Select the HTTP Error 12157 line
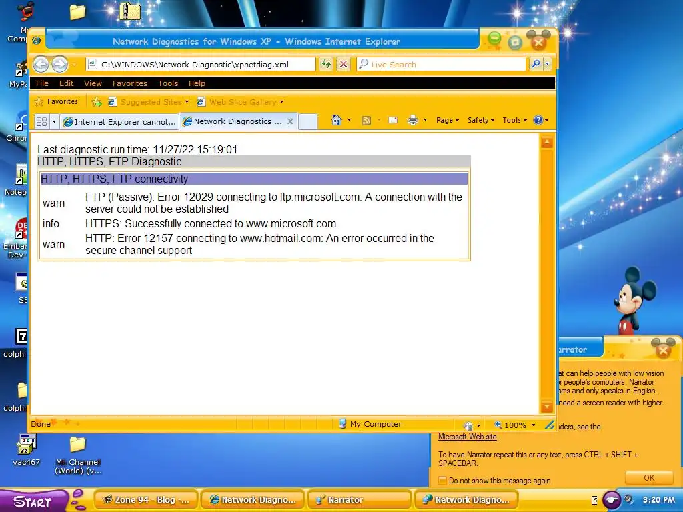 tap(259, 244)
